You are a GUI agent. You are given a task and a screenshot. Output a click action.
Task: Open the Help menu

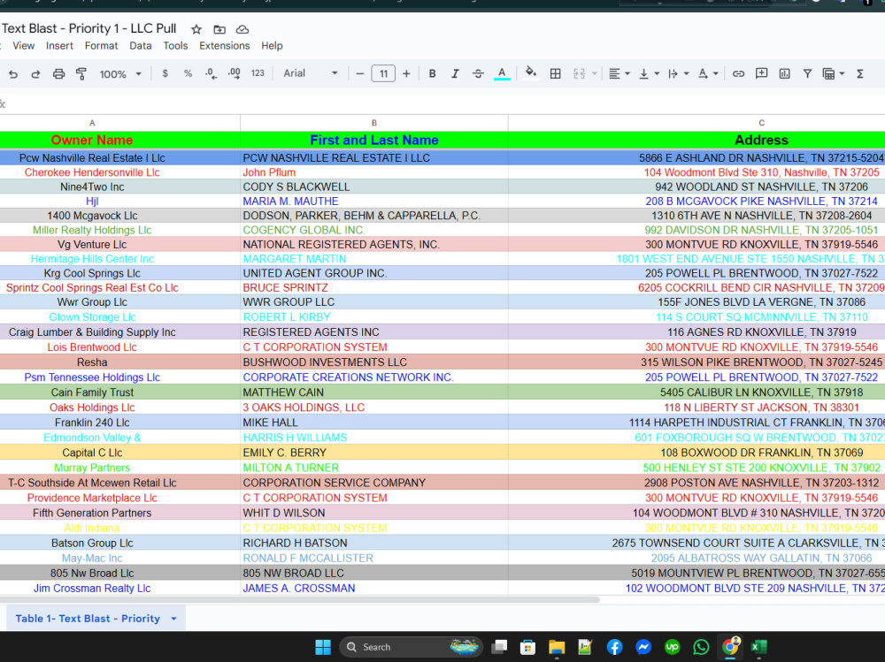pos(272,46)
